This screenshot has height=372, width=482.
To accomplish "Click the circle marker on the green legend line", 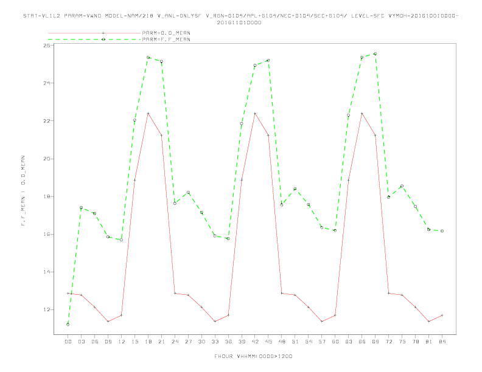I will 103,40.
